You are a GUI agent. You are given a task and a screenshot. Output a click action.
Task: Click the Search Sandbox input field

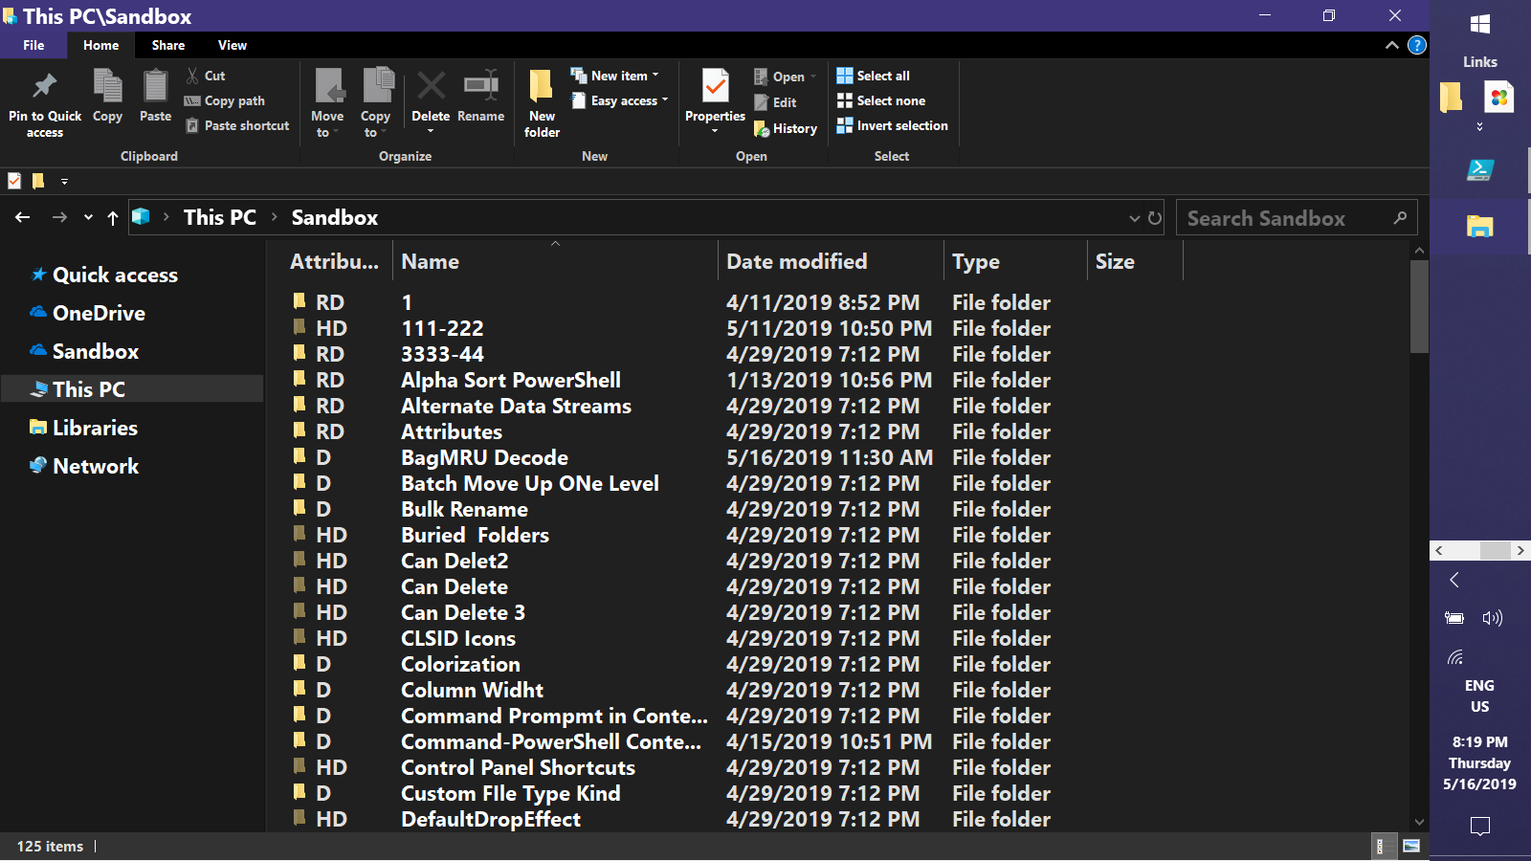pyautogui.click(x=1282, y=218)
